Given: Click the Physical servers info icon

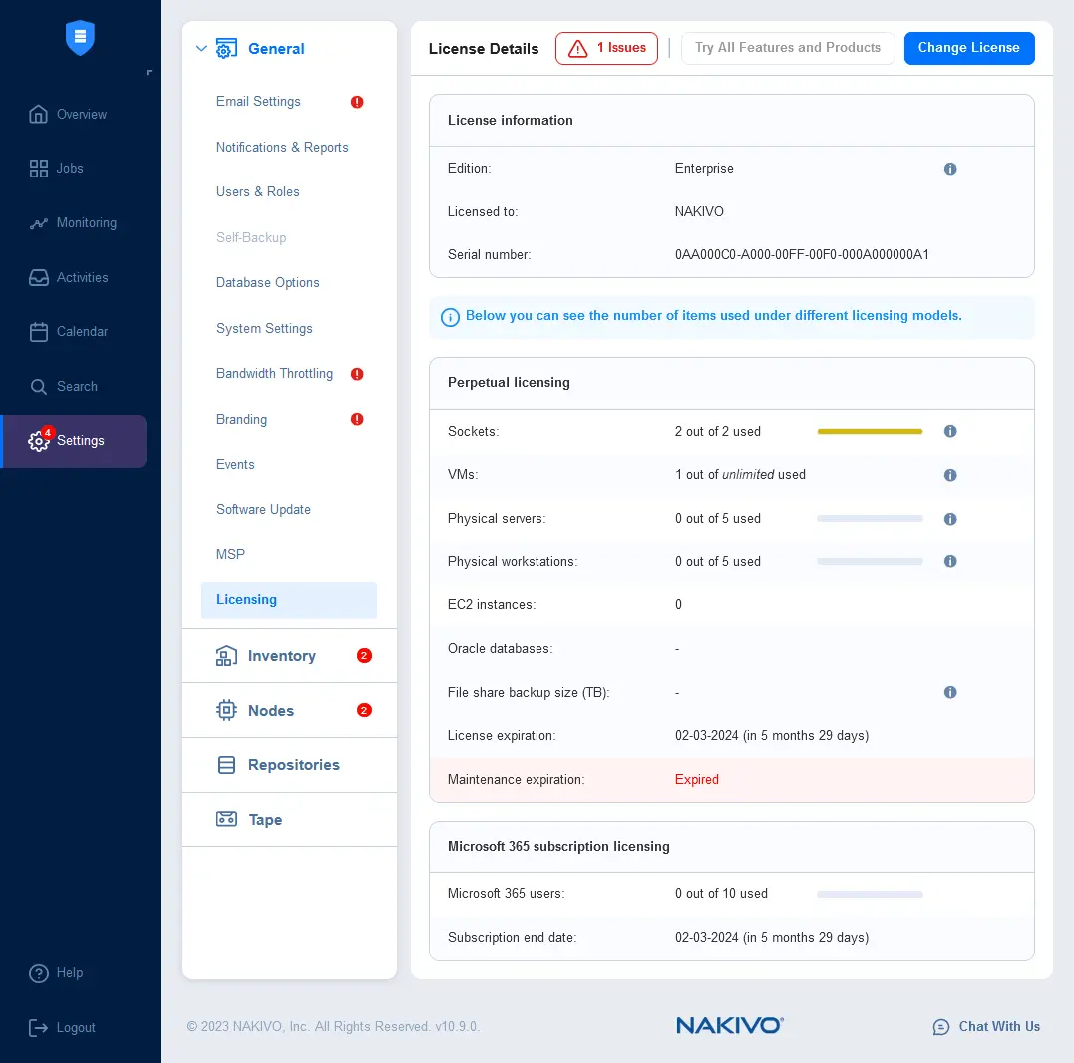Looking at the screenshot, I should (950, 519).
